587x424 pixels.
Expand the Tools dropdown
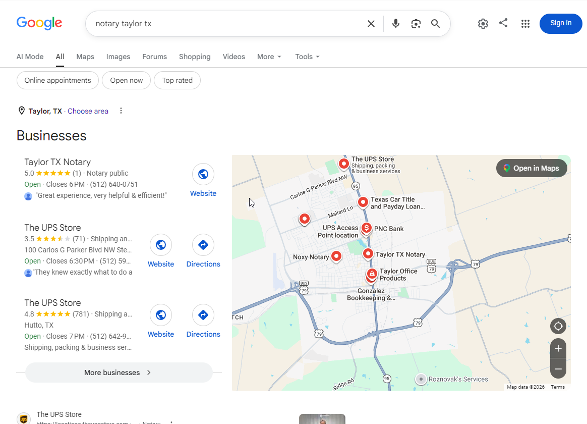click(307, 57)
